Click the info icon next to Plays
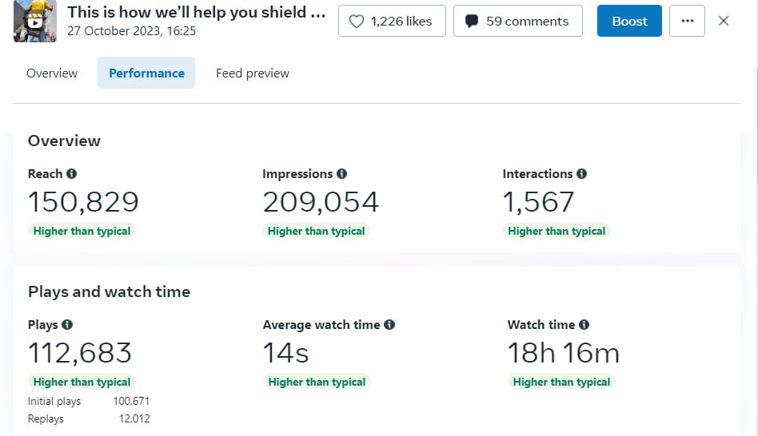758x436 pixels. (x=67, y=325)
